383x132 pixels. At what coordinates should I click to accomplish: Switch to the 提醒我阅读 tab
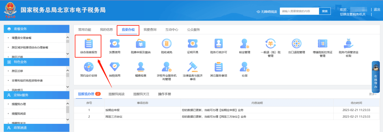coord(117,94)
